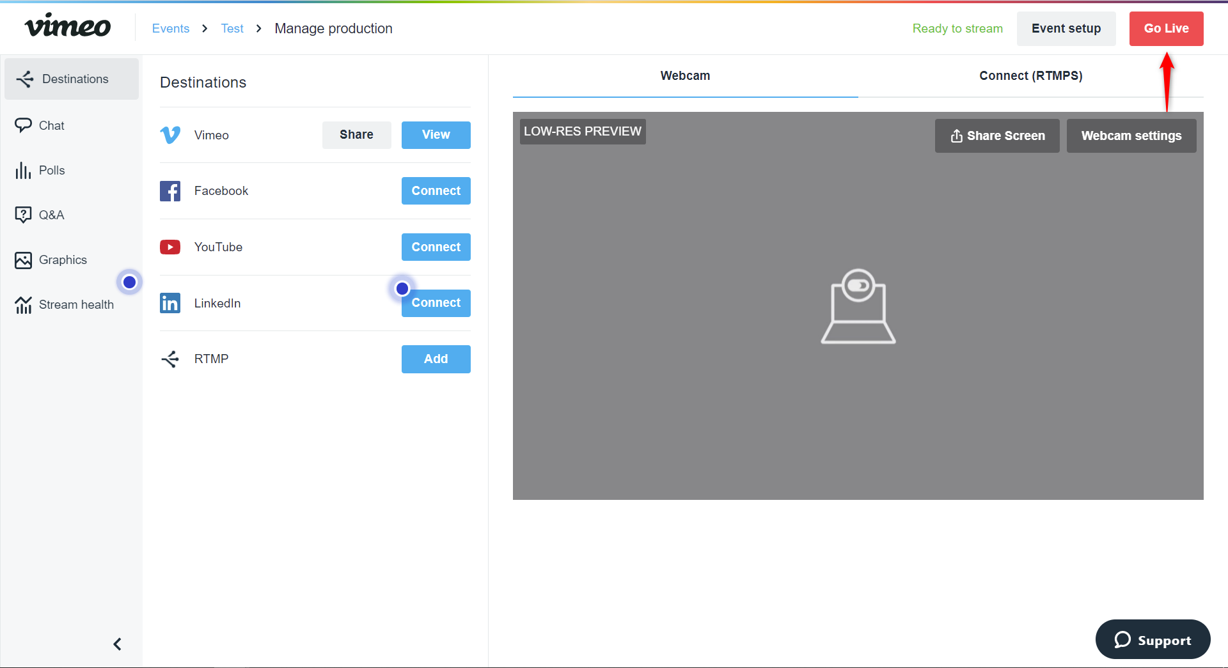1228x668 pixels.
Task: Click the webcam placeholder in preview
Action: [x=858, y=306]
